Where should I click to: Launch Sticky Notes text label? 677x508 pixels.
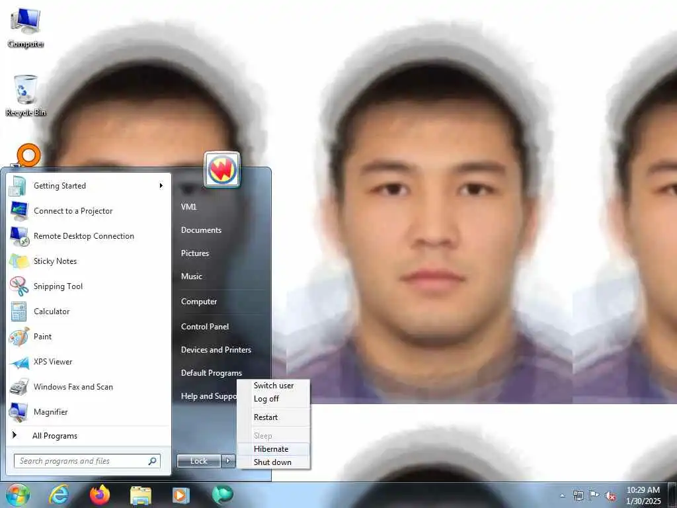(56, 261)
